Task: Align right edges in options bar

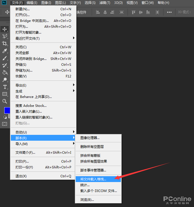Action: pyautogui.click(x=112, y=12)
